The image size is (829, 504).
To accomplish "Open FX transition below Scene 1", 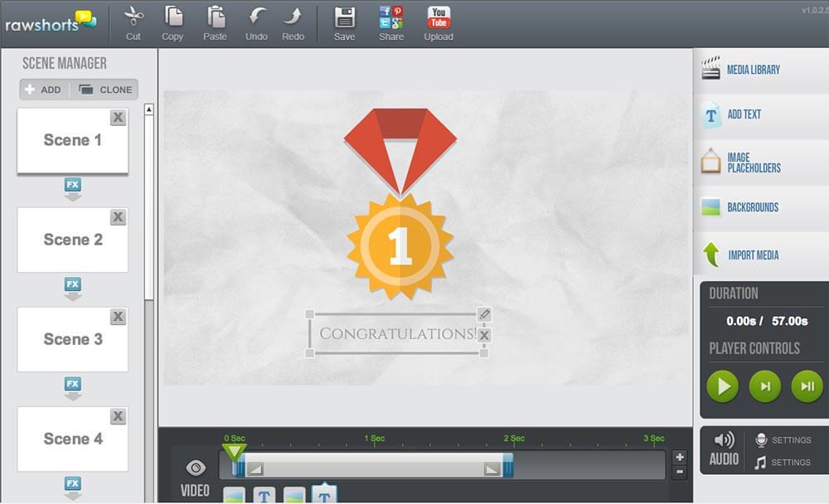I will (73, 185).
